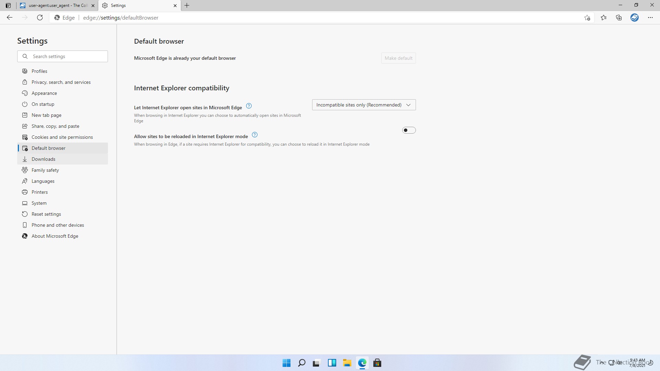Toggle Allow sites reloaded in Internet Explorer mode

coord(409,130)
